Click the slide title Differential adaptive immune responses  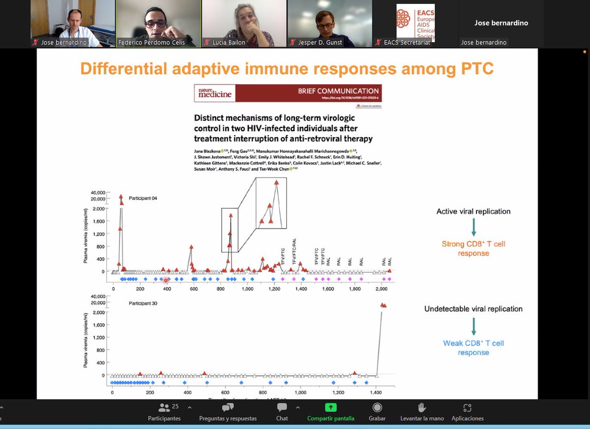[287, 68]
